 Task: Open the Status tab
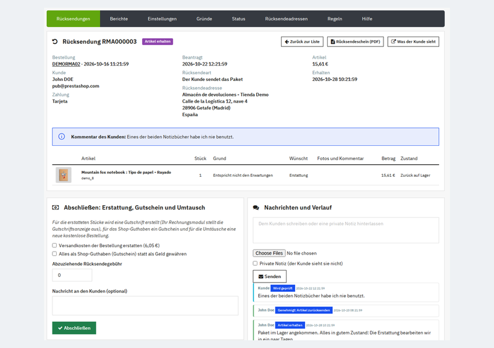(x=238, y=19)
